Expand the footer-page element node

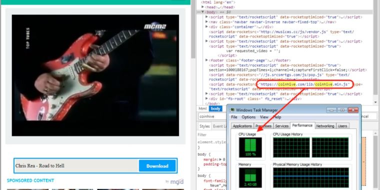pos(206,60)
